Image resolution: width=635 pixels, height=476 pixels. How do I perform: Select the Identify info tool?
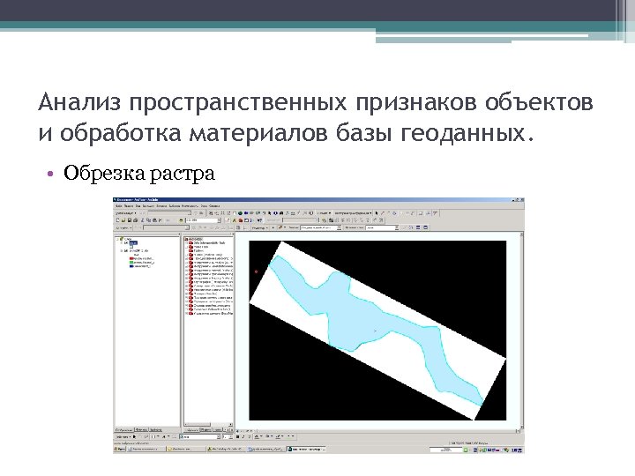[275, 213]
